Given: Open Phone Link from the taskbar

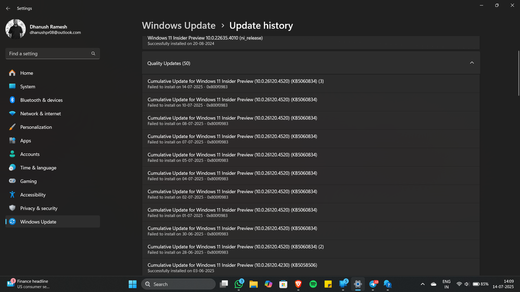Looking at the screenshot, I should [343, 284].
